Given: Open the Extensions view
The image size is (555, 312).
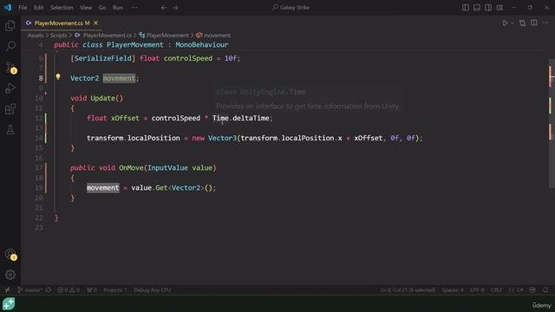Looking at the screenshot, I should point(10,109).
